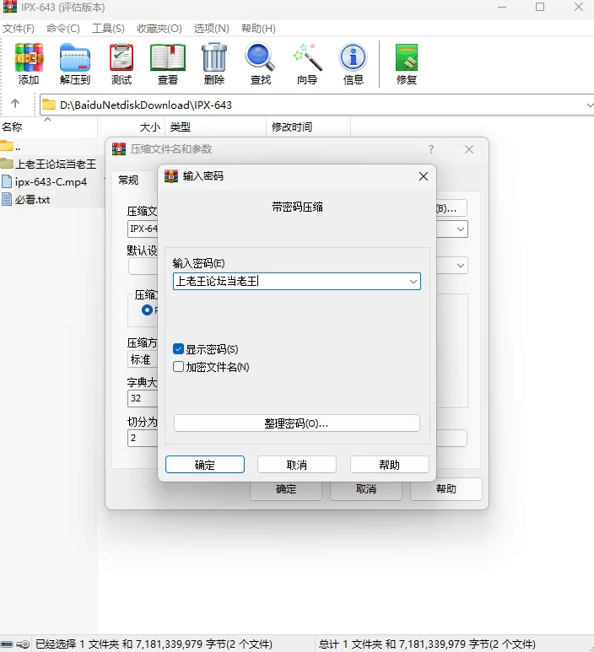The image size is (594, 652).
Task: Go up one folder with arrow icon
Action: [x=15, y=104]
